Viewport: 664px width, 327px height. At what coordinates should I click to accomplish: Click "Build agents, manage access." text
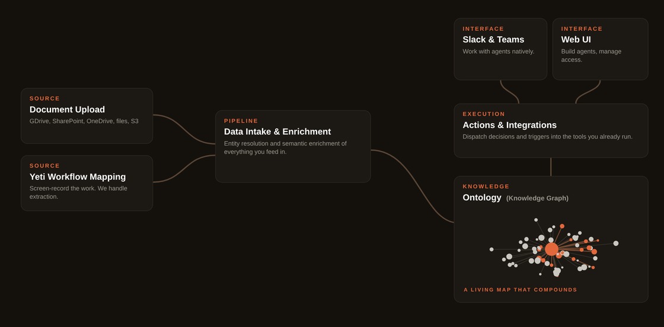pyautogui.click(x=591, y=56)
